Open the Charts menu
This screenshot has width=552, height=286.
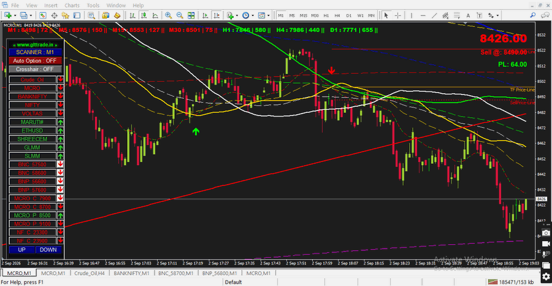(72, 6)
